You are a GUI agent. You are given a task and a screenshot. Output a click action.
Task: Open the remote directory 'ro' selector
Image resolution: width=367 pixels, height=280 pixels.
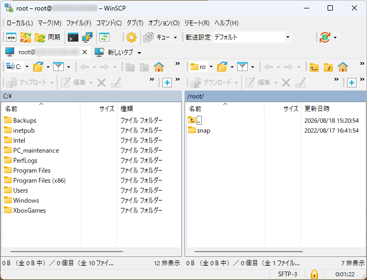coord(201,67)
